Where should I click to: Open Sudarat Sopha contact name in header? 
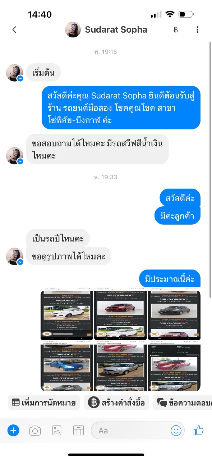click(116, 29)
